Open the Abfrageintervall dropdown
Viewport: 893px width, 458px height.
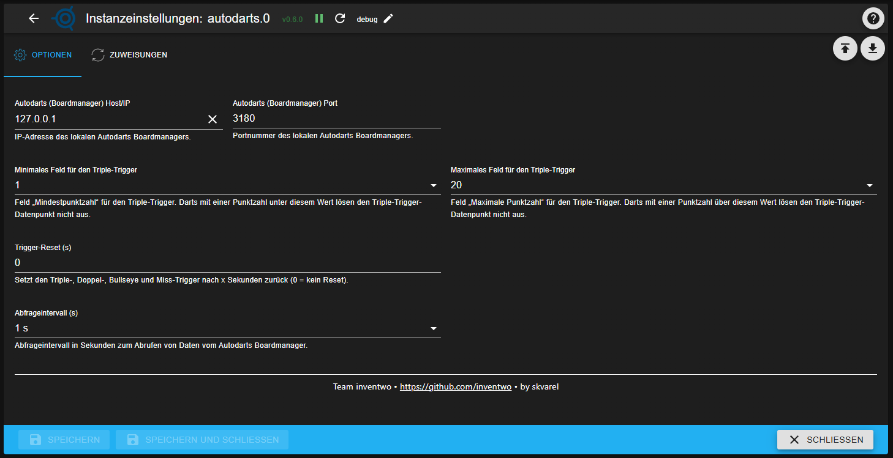434,328
